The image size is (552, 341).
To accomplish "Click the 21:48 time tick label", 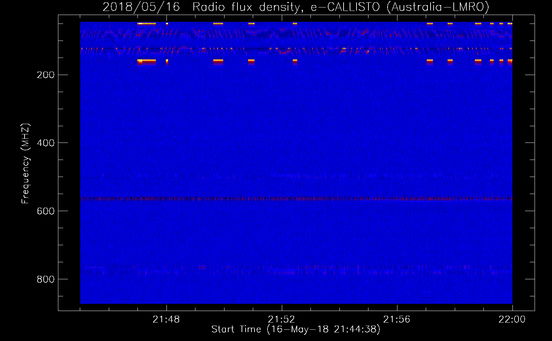I will [x=166, y=320].
